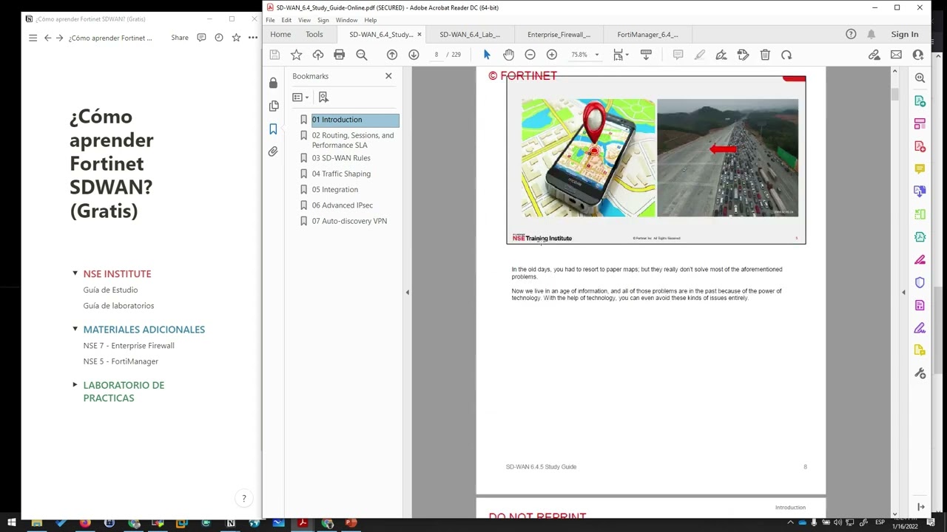The width and height of the screenshot is (947, 532).
Task: Click the add new bookmark icon
Action: 323,98
